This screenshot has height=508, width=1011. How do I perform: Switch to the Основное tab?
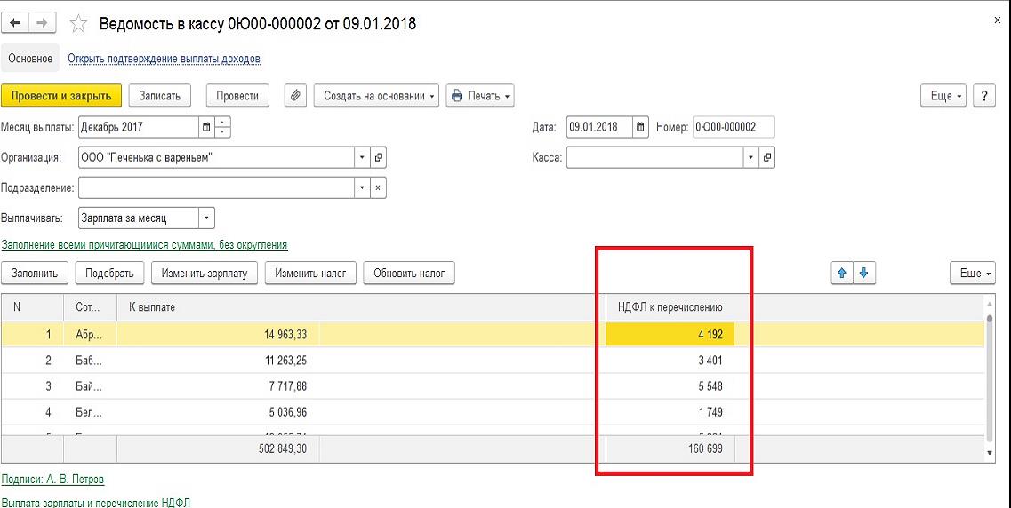(30, 59)
